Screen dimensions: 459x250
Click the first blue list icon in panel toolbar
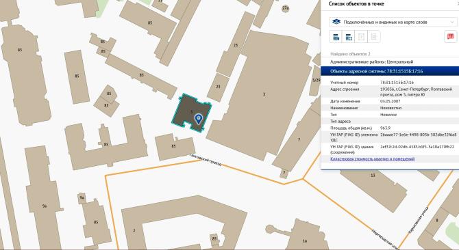[x=336, y=37]
